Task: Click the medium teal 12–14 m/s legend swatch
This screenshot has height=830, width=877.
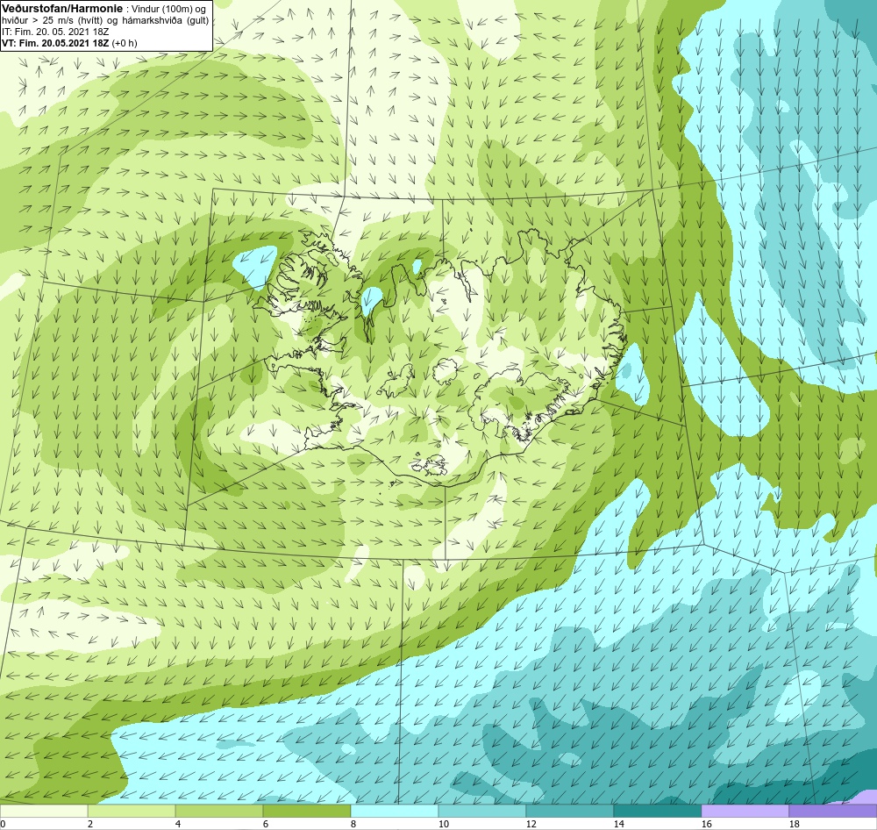Action: click(x=569, y=812)
